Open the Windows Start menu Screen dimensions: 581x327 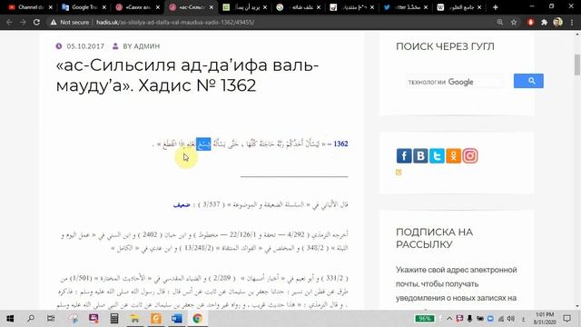[10, 319]
